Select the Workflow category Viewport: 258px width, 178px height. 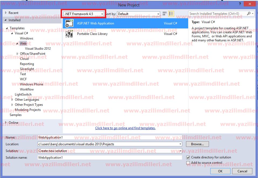pos(27,89)
